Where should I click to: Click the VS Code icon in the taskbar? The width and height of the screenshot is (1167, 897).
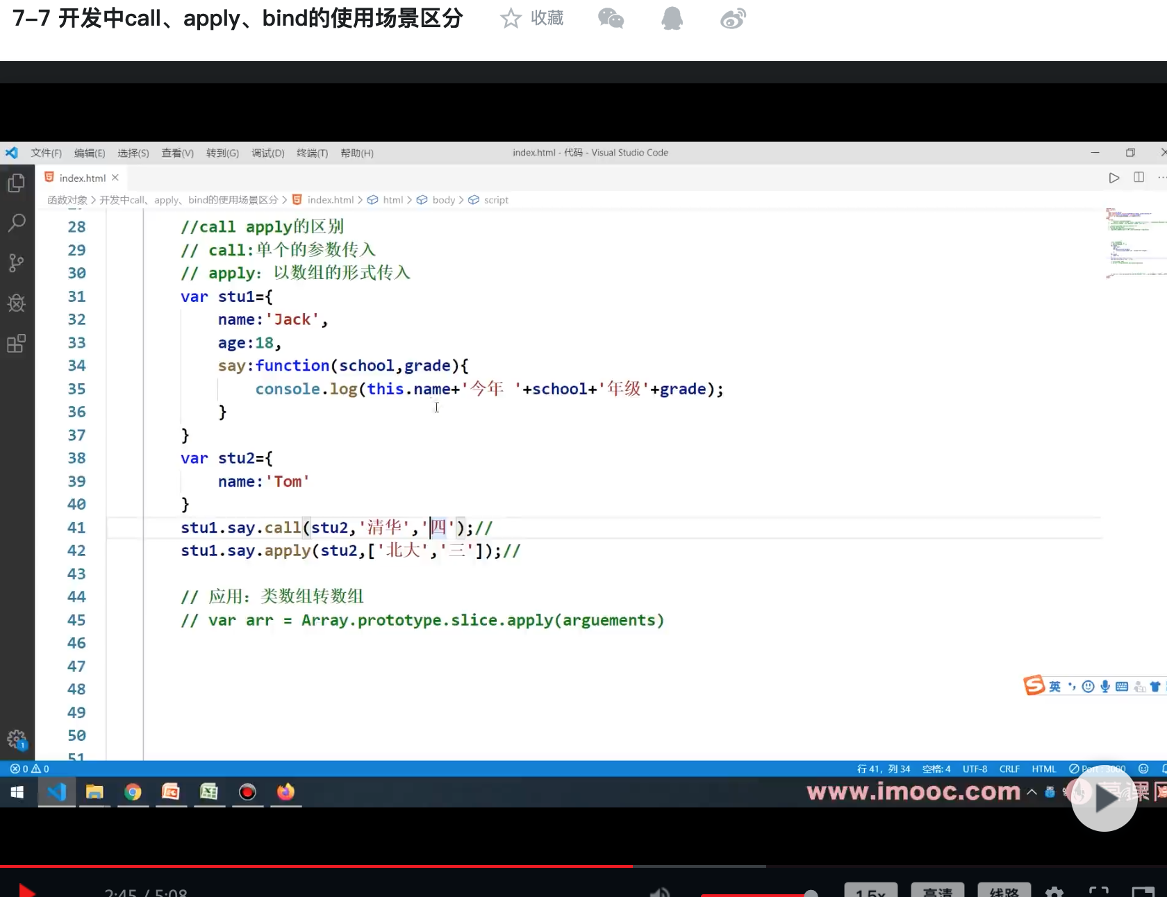(56, 792)
